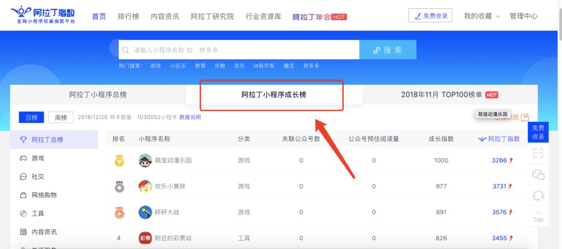Image resolution: width=562 pixels, height=249 pixels.
Task: Click the 附近的彩票站 name text
Action: (x=173, y=238)
